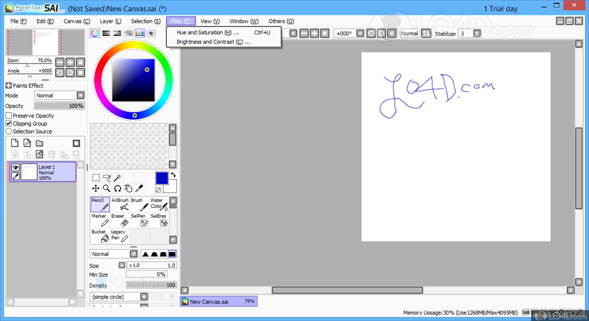The height and width of the screenshot is (321, 589).
Task: Open the (simple circle) brush shape dropdown
Action: [x=144, y=297]
